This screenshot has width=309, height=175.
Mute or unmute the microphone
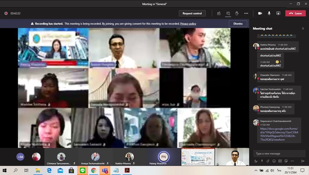point(269,13)
